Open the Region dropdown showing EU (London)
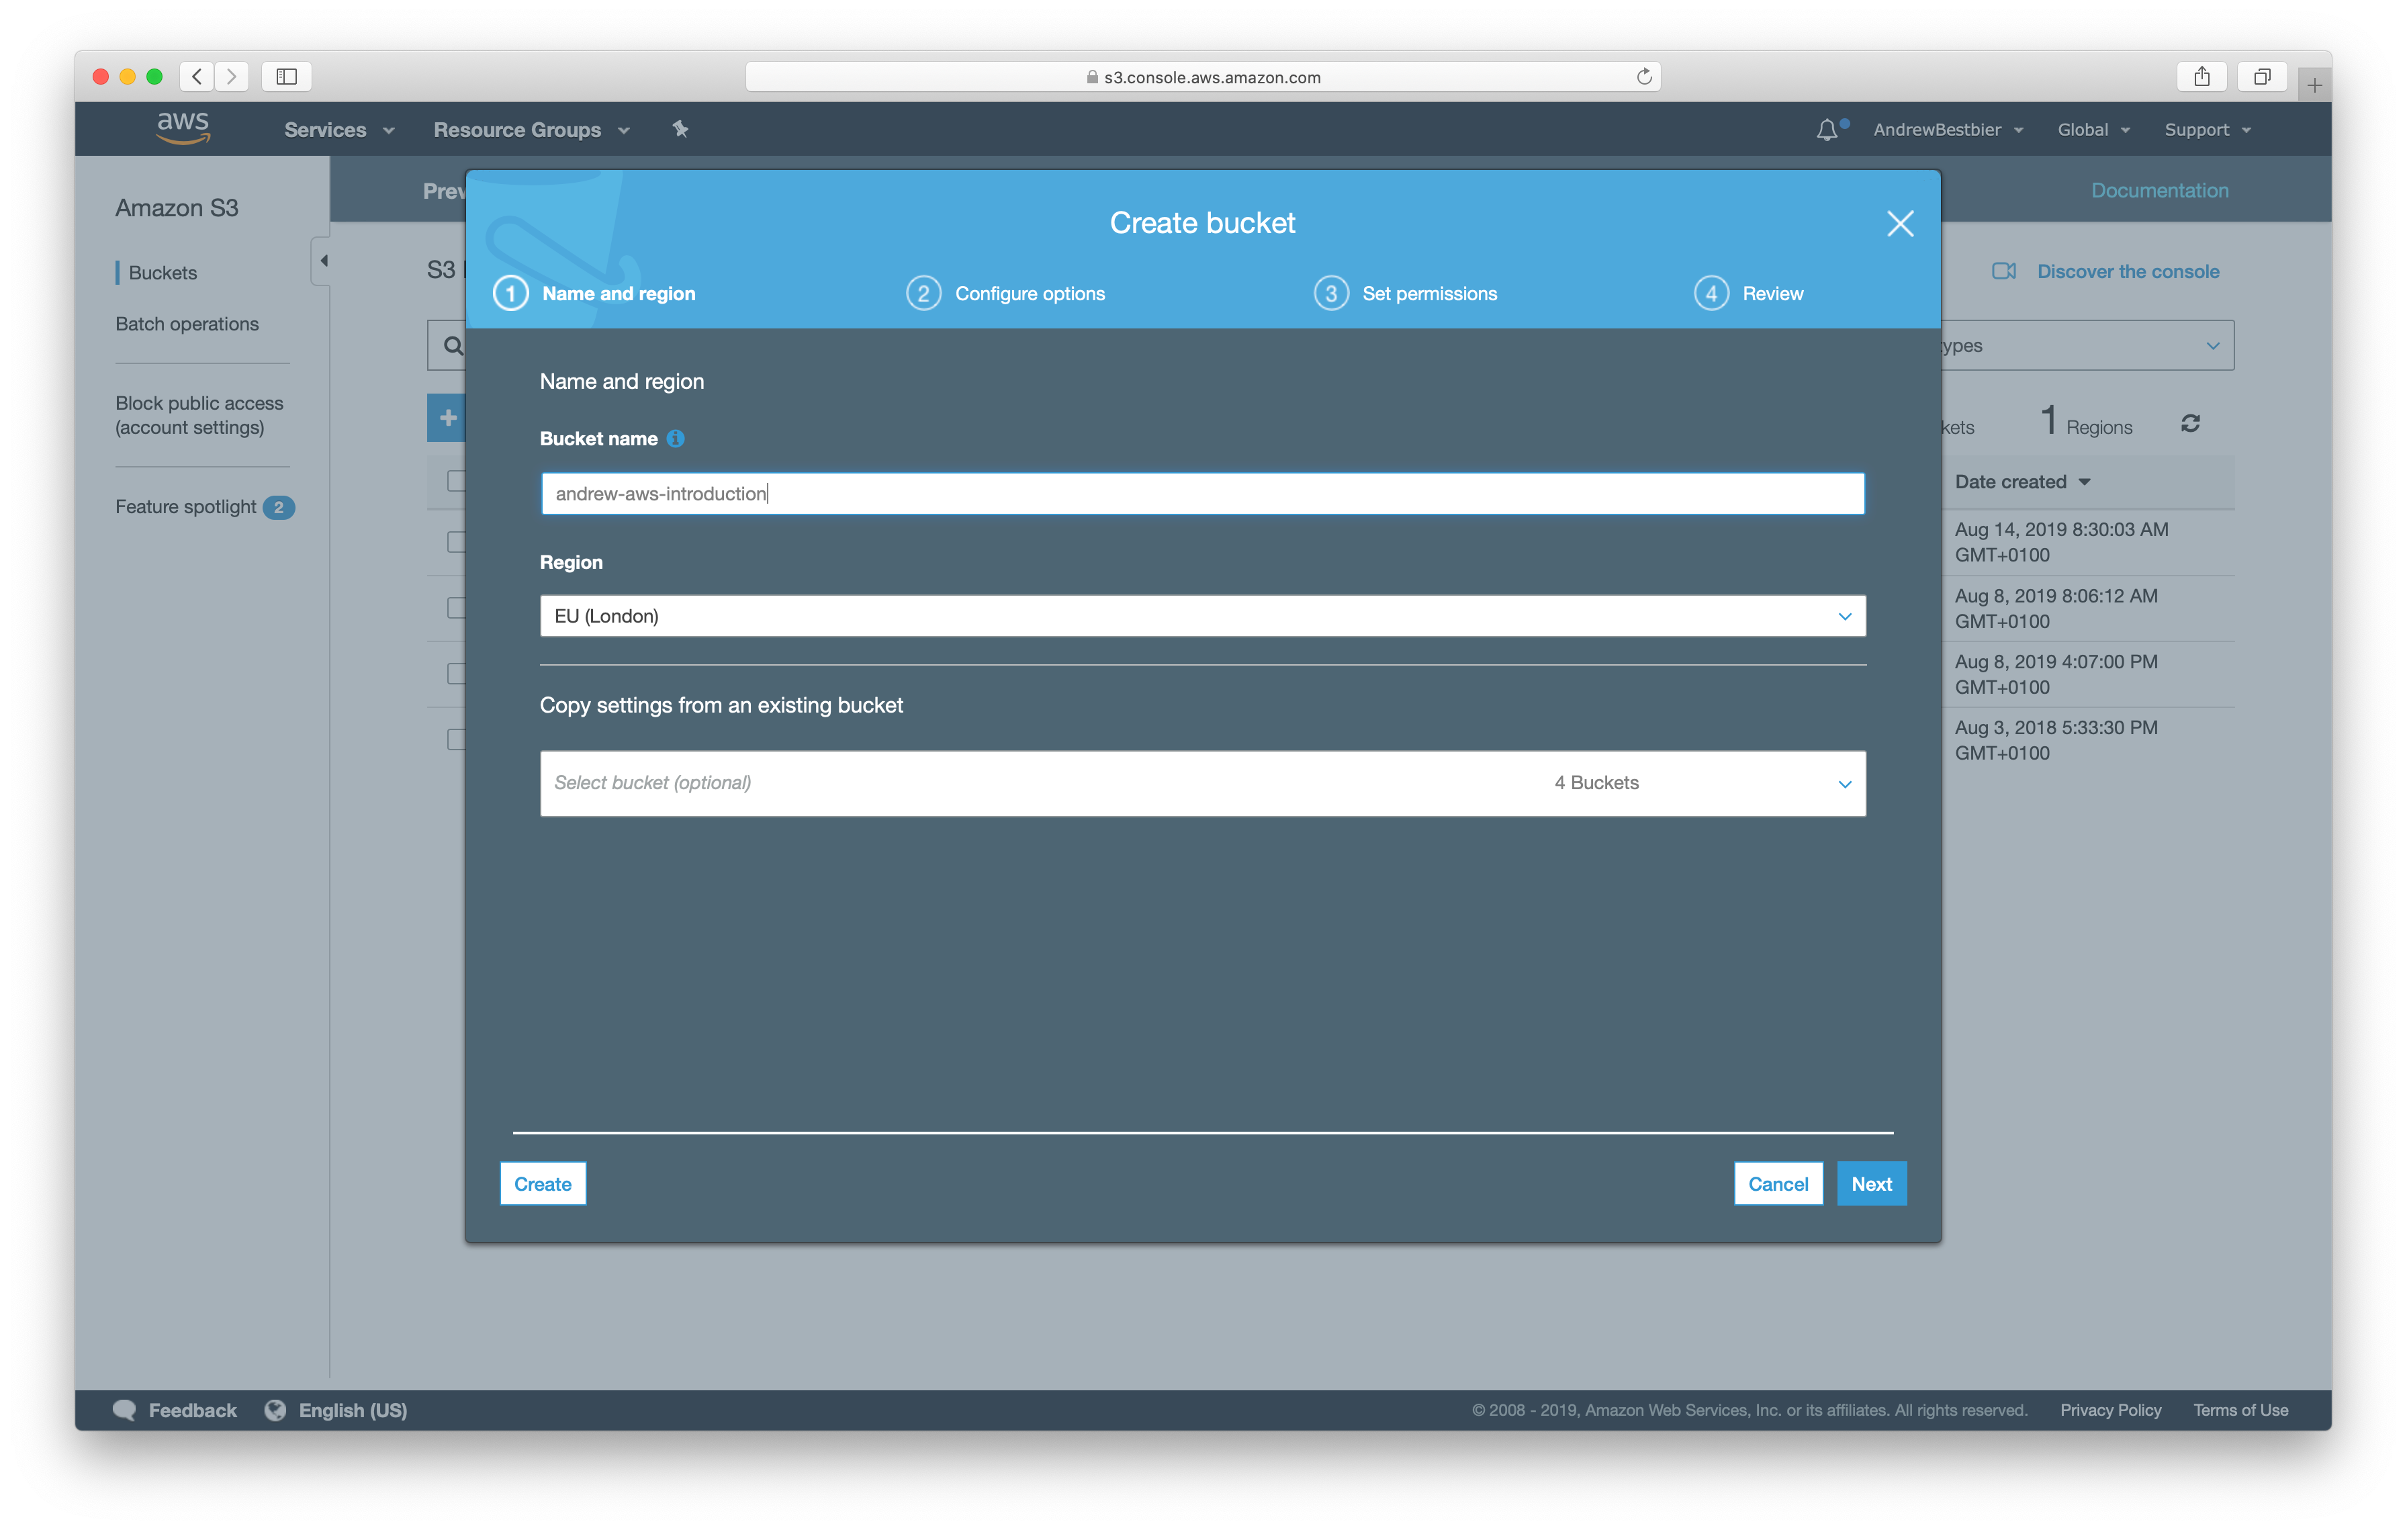Screen dimensions: 2407x1530 [1203, 616]
